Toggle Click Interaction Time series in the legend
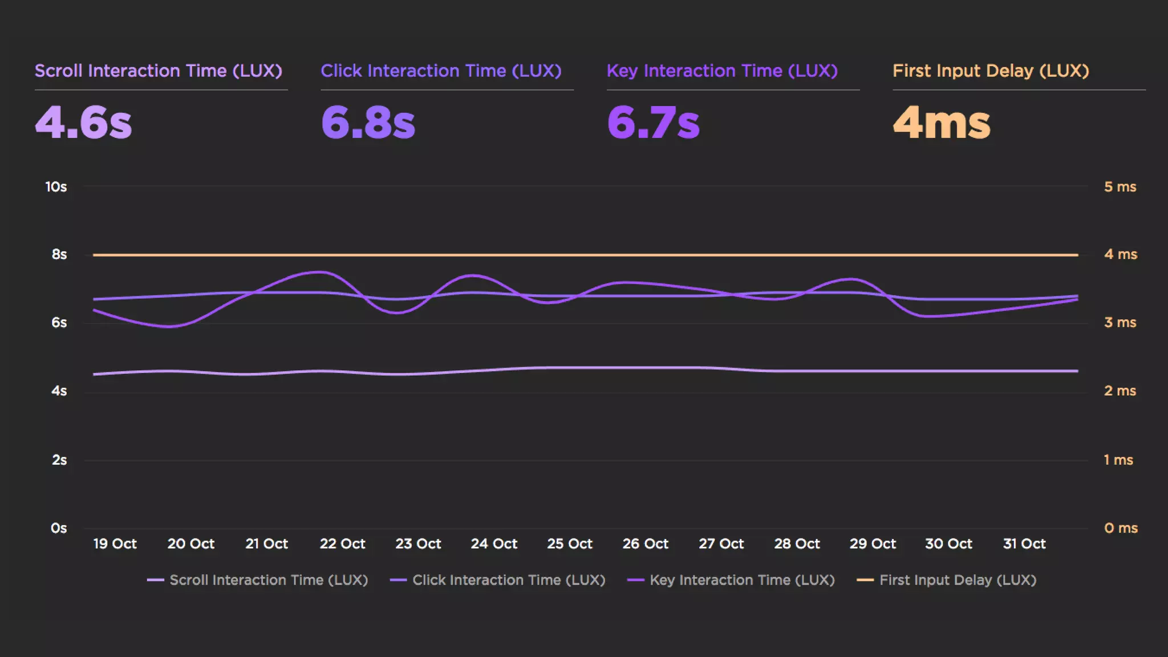 click(509, 580)
